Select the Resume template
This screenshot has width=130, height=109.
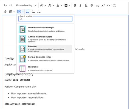45,49
